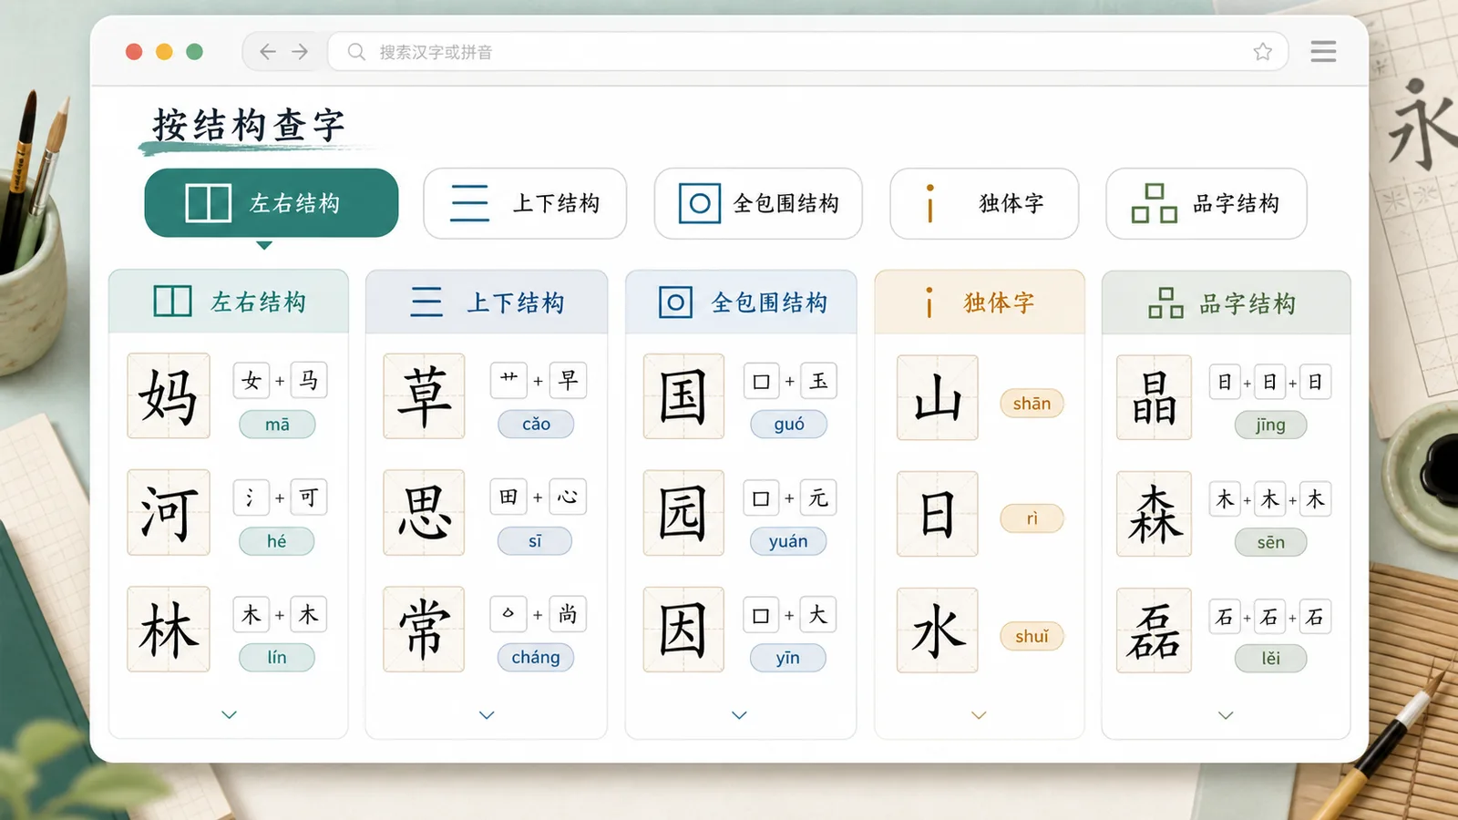Click the cǎo pinyin pill

tap(536, 424)
